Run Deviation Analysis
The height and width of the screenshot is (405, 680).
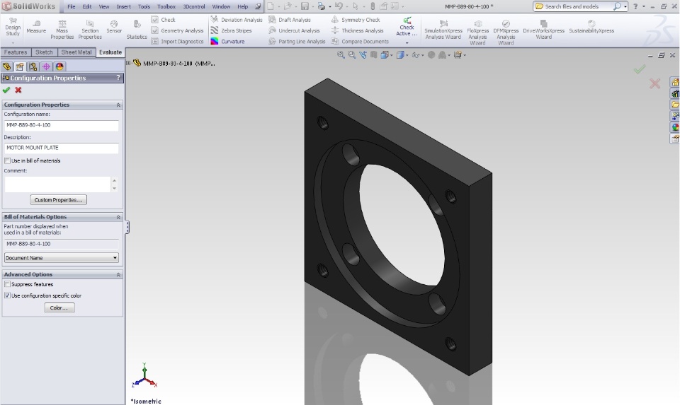[x=237, y=20]
